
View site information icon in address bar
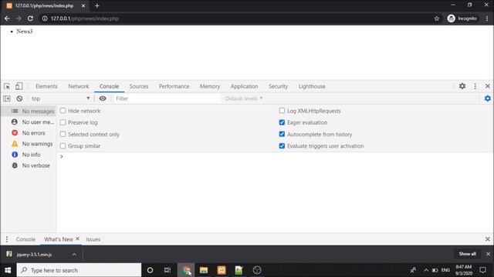tap(45, 18)
